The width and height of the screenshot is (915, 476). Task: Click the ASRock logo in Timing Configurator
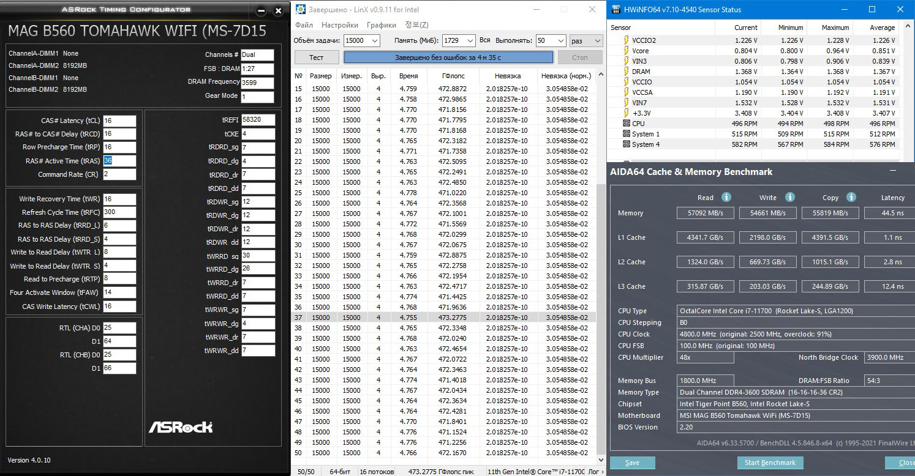click(x=181, y=426)
